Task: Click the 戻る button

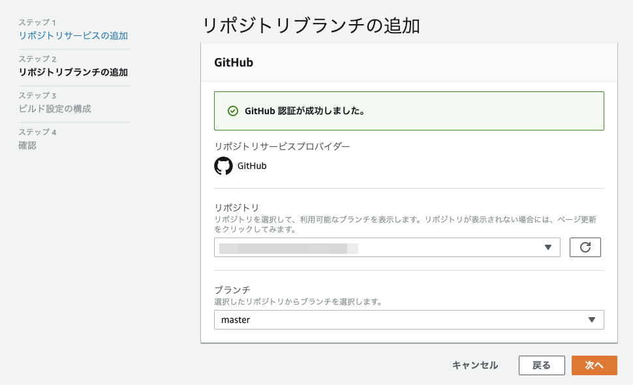Action: click(x=542, y=365)
